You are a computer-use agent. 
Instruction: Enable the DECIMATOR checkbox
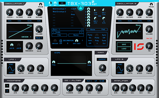pos(61,41)
